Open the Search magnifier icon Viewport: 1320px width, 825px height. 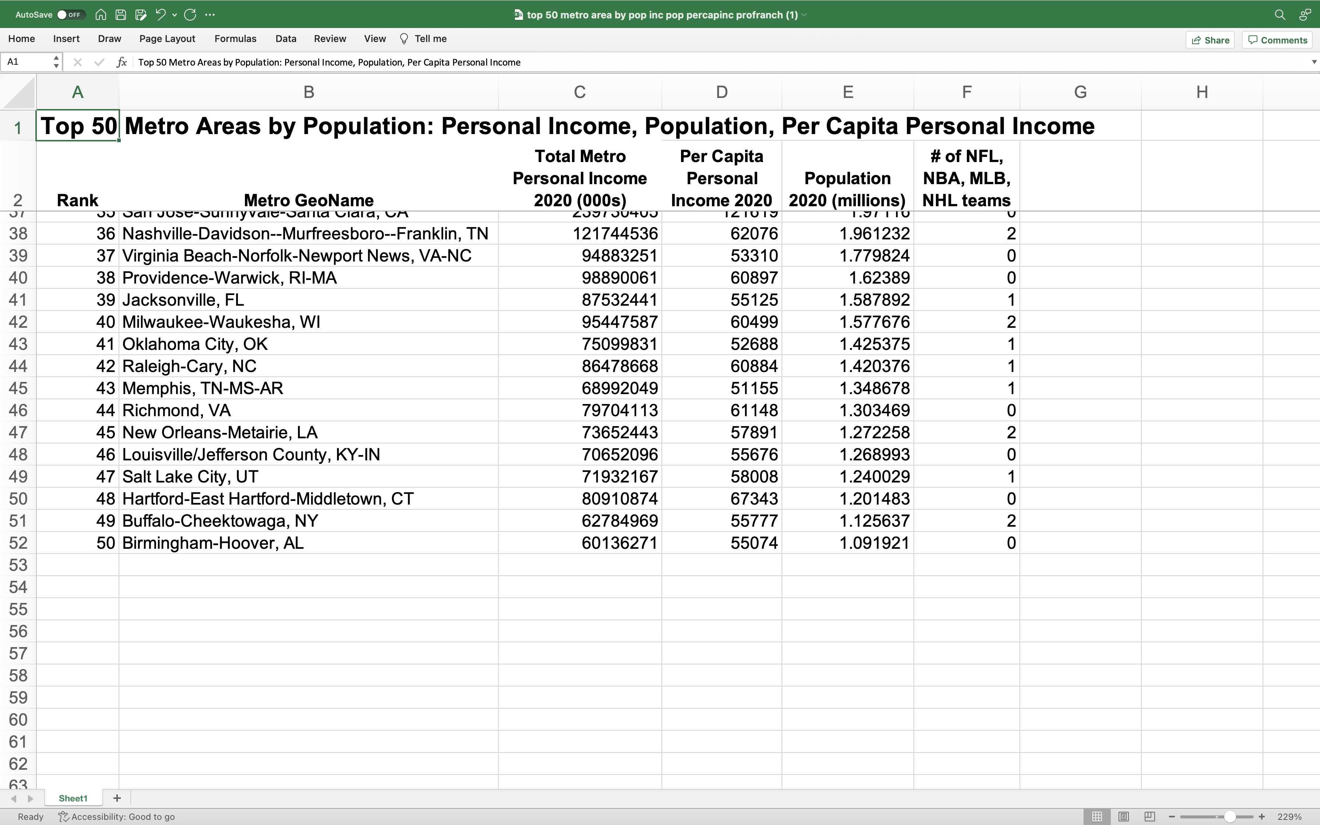point(1279,15)
